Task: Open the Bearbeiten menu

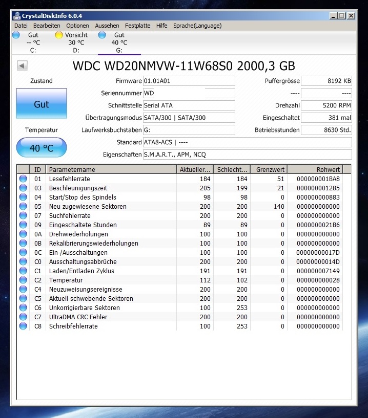Action: click(x=47, y=26)
